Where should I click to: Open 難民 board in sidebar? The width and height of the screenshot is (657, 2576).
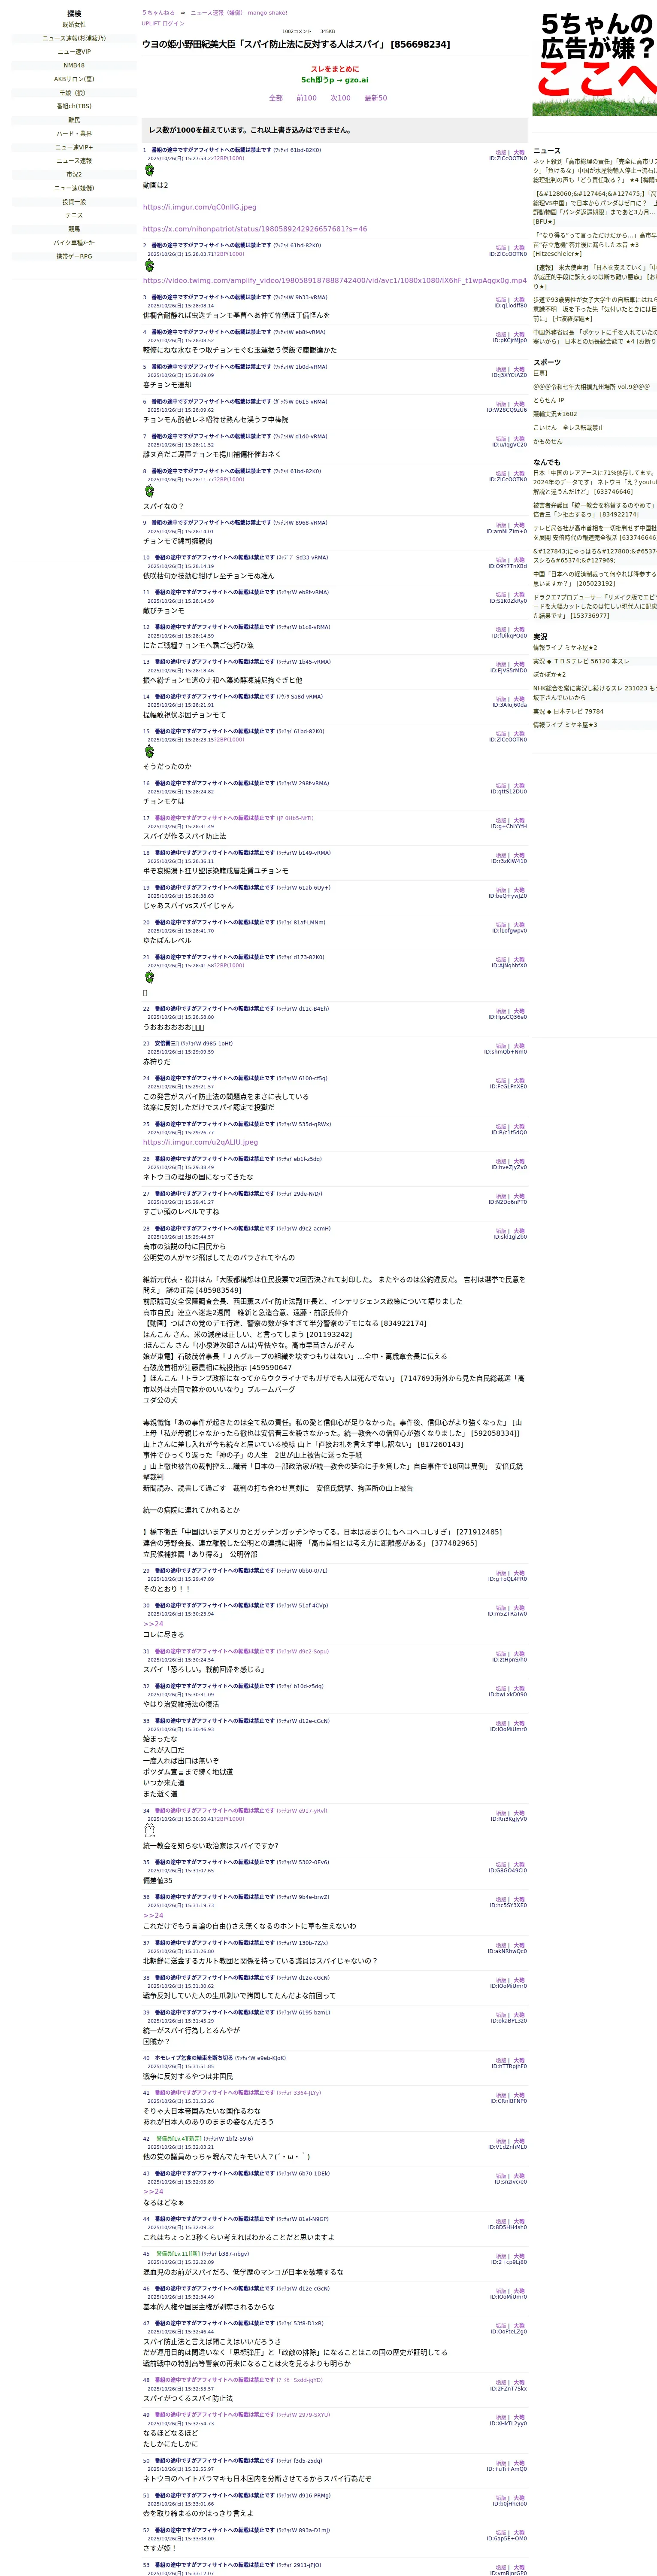tap(74, 120)
